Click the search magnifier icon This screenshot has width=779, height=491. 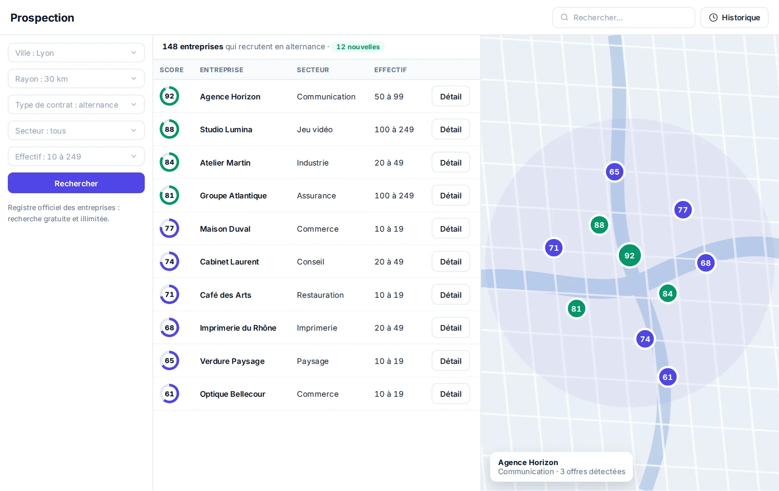coord(564,17)
